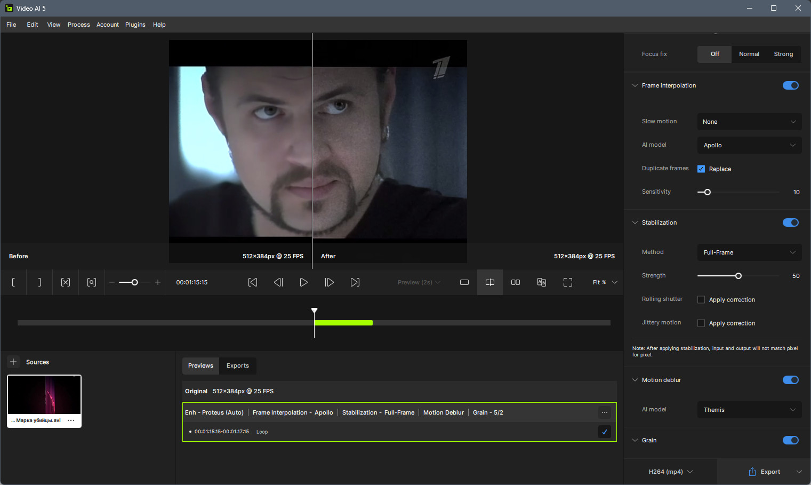This screenshot has width=811, height=485.
Task: Enter fullscreen preview mode
Action: pos(568,282)
